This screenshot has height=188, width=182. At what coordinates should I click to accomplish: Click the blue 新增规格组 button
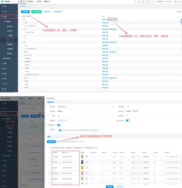click(25, 12)
